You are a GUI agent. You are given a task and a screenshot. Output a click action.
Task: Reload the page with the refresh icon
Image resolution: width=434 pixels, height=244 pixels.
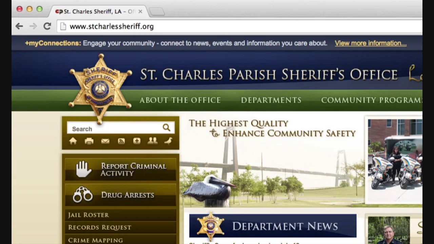tap(47, 26)
